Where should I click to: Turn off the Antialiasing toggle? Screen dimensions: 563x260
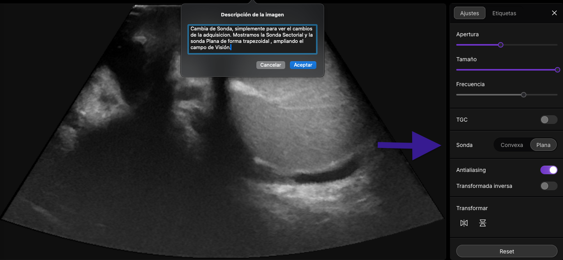[549, 170]
